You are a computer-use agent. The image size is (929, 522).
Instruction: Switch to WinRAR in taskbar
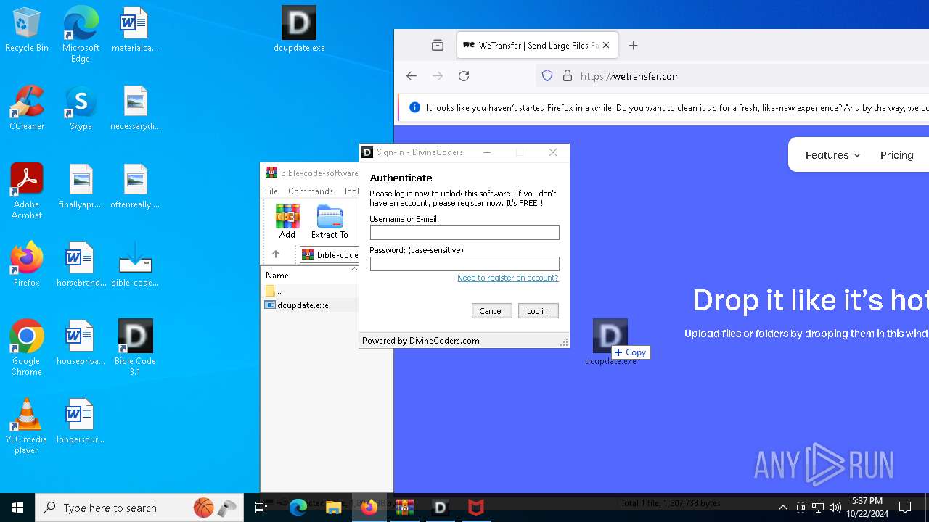[x=405, y=507]
